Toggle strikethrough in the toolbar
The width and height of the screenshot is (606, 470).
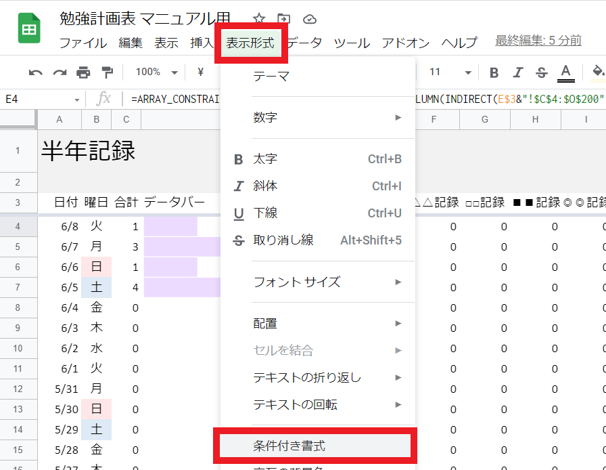click(541, 72)
